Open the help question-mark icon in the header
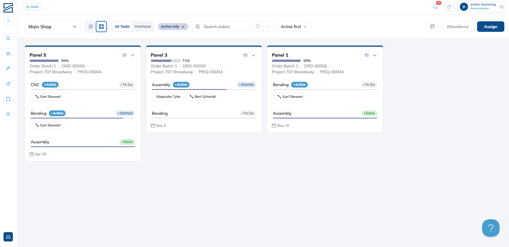This screenshot has width=509, height=247. 449,7
